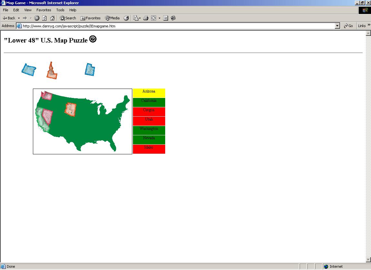Screen dimensions: 371x270
Task: Click the Edit page document icon
Action: (165, 18)
